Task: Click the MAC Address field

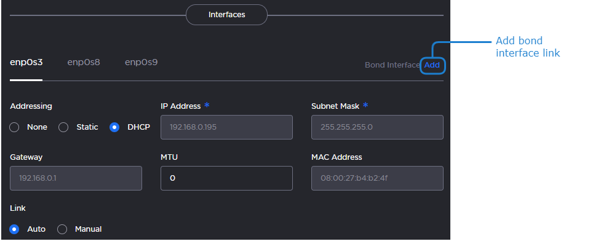Action: pyautogui.click(x=377, y=178)
